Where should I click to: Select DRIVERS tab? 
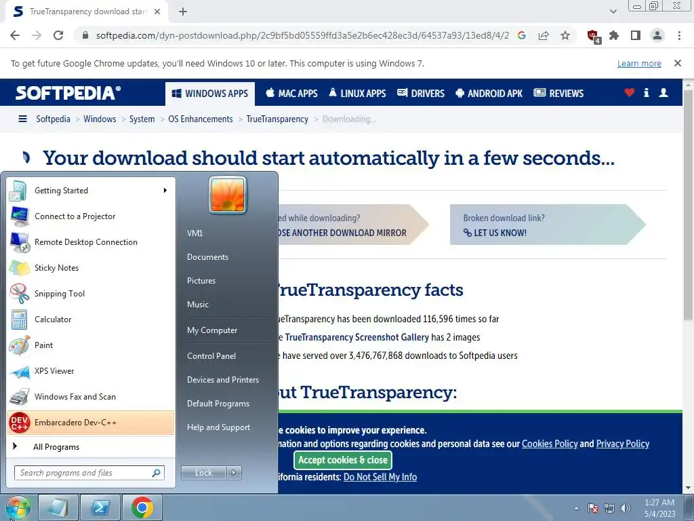click(x=421, y=94)
